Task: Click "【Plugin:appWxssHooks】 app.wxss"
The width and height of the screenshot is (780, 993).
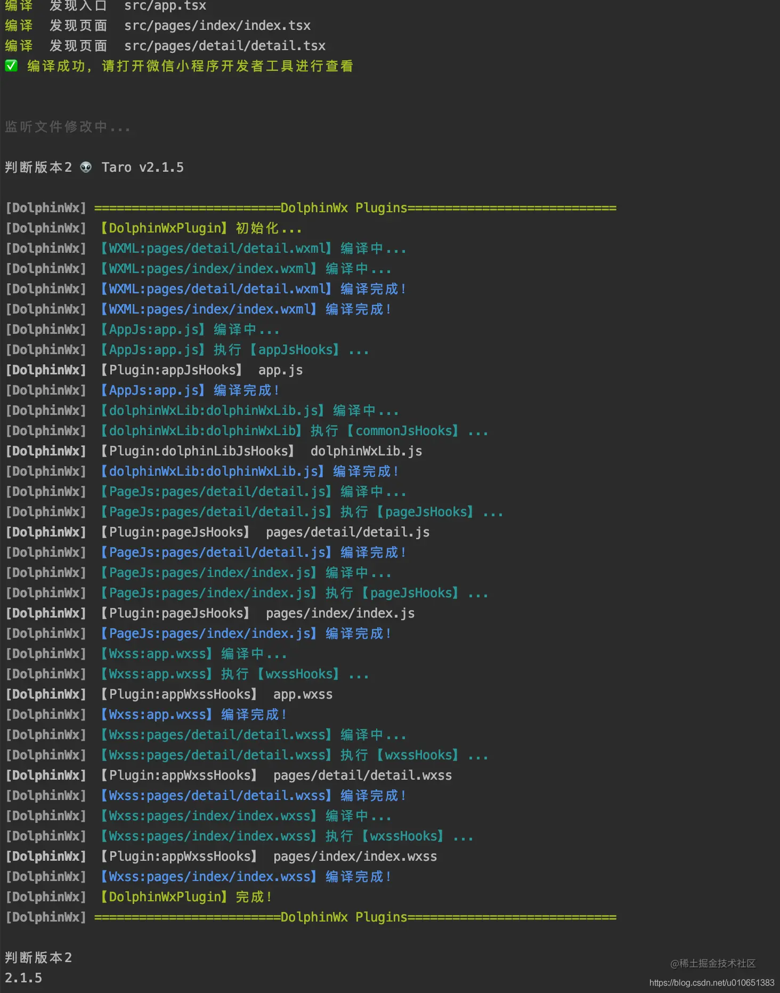Action: pos(216,694)
